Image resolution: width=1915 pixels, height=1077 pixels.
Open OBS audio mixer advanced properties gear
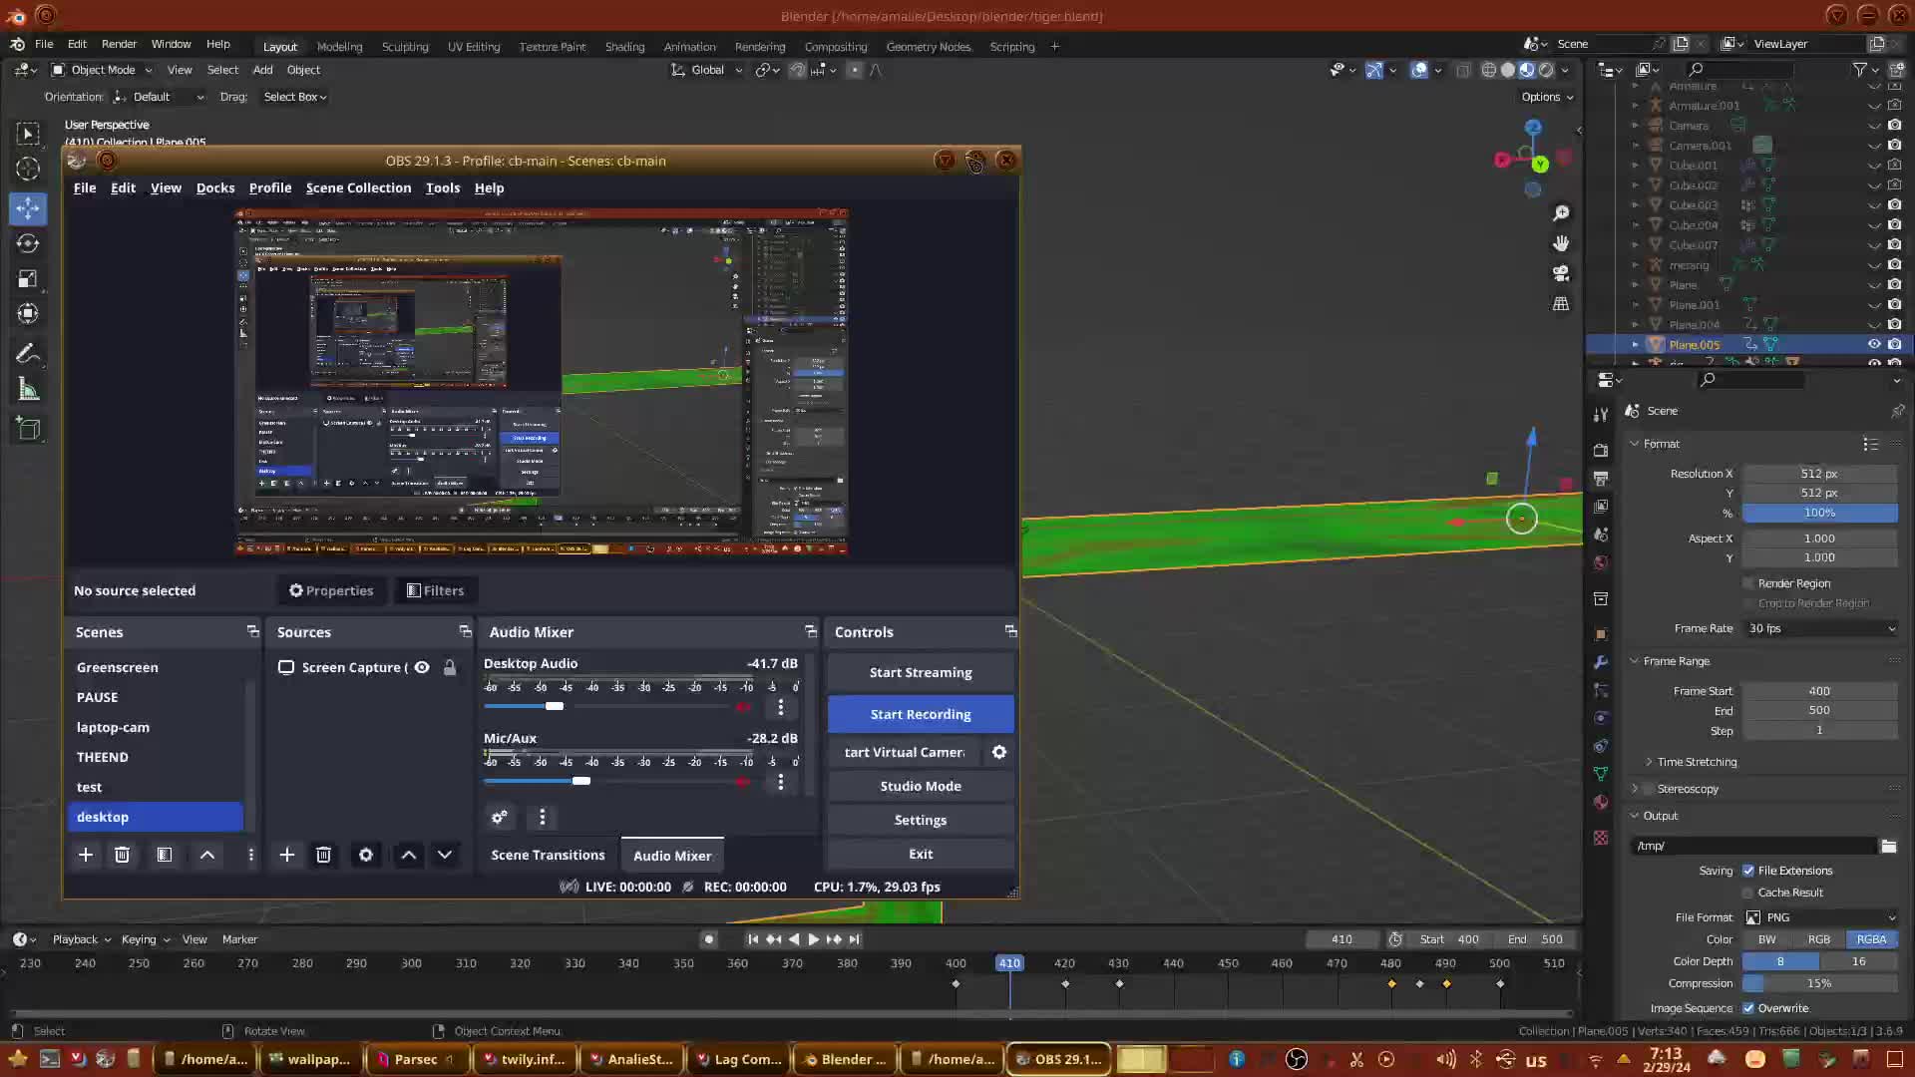pos(500,818)
